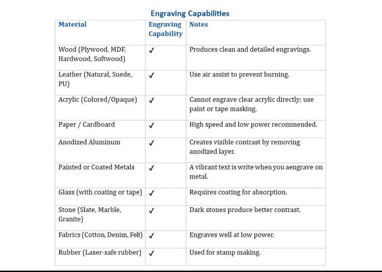Click the Rubber row checkmark
Viewport: 382px width, 272px height.
click(151, 253)
